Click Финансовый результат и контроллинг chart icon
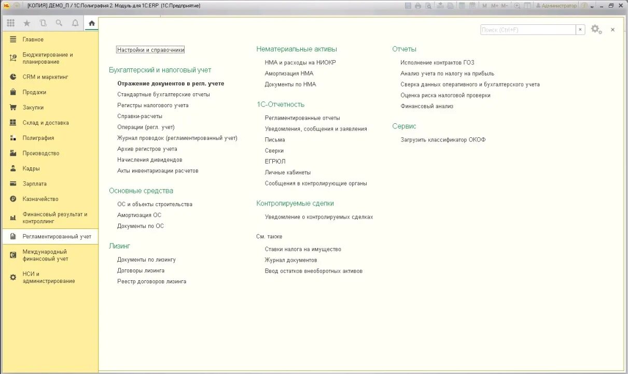 pyautogui.click(x=13, y=218)
